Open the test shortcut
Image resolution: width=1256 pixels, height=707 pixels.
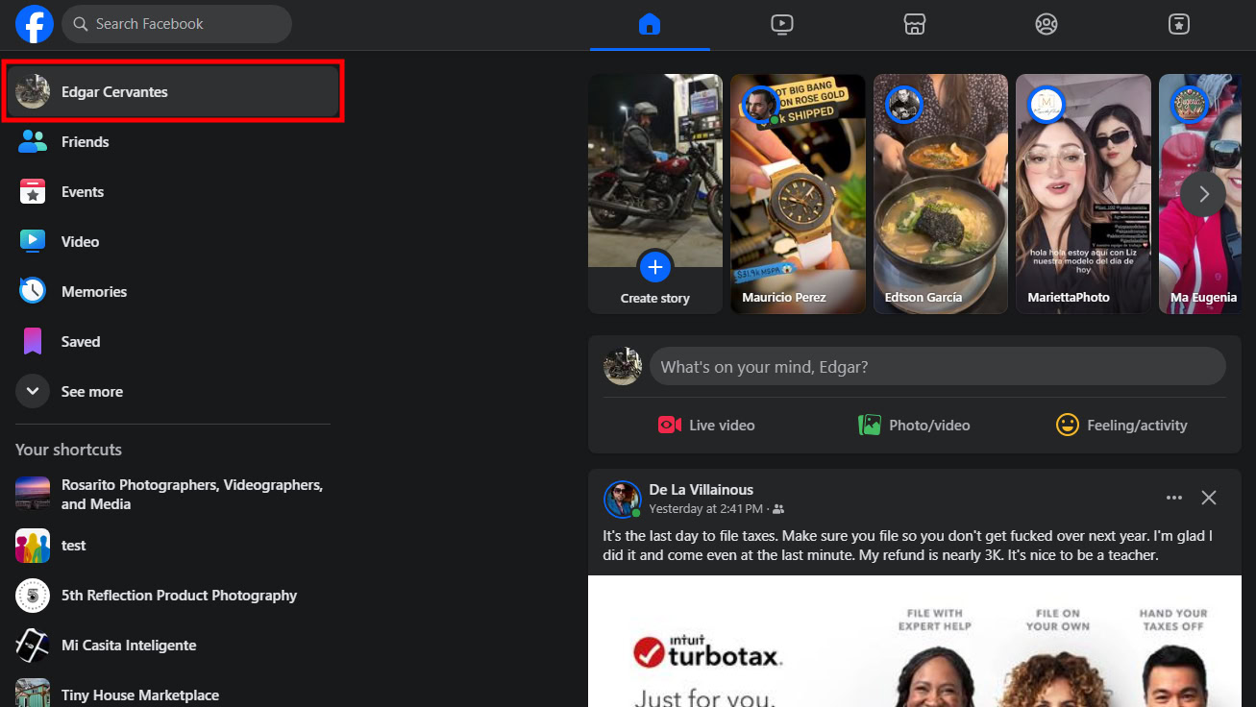pyautogui.click(x=173, y=546)
